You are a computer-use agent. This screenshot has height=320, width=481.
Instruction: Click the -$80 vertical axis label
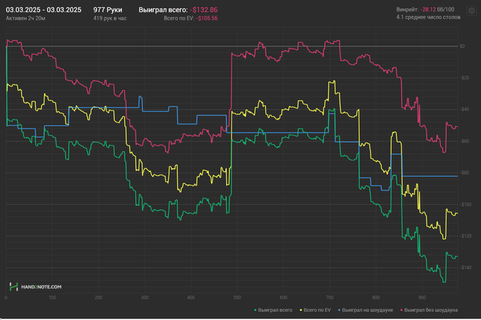tap(464, 173)
